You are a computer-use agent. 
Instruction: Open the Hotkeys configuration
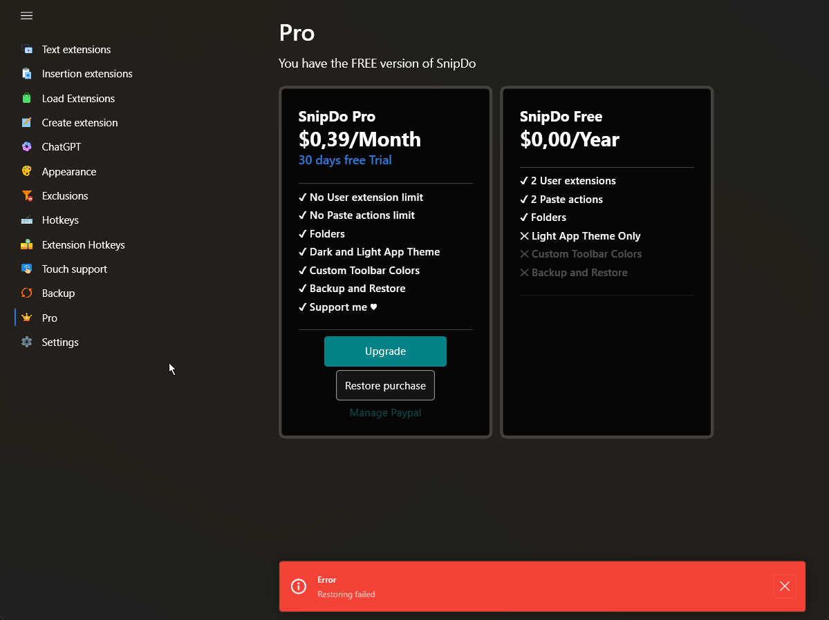tap(61, 220)
